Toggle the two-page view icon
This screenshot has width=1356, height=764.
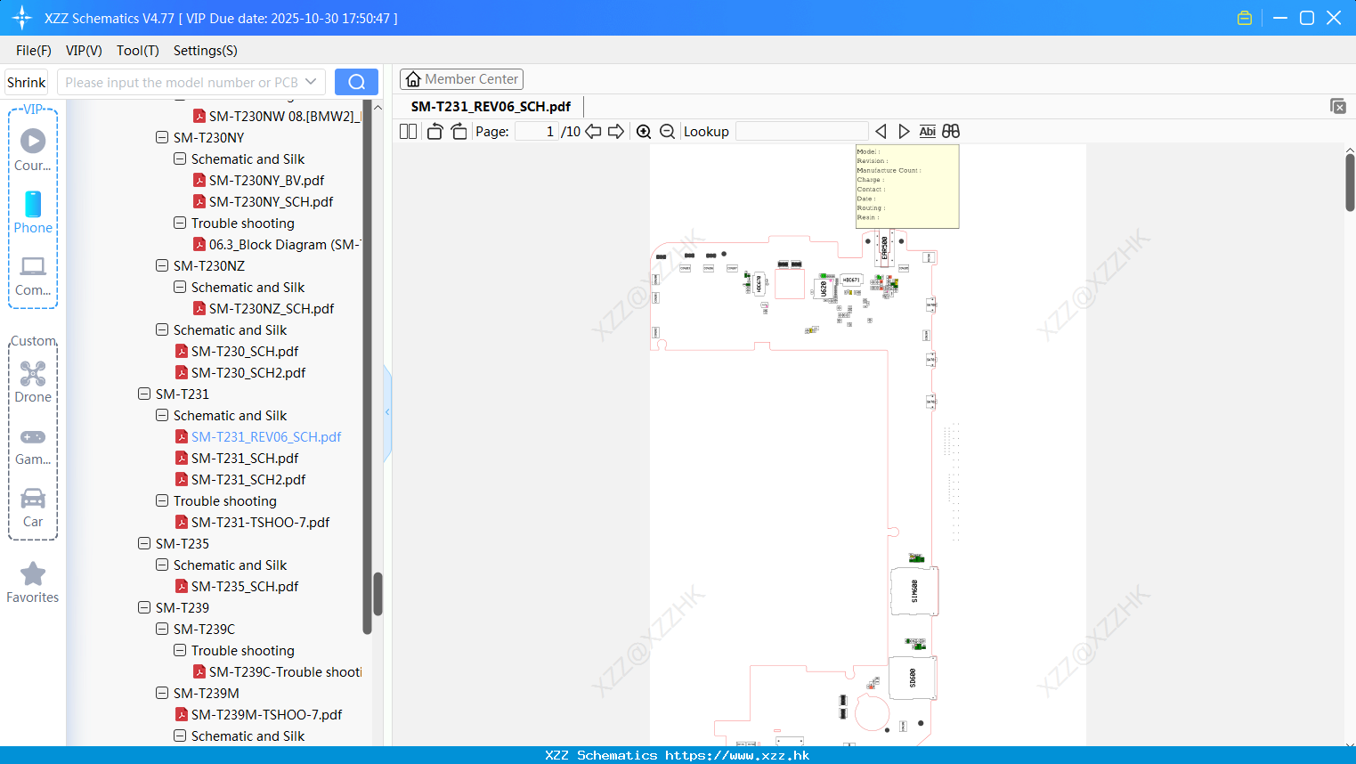click(x=408, y=131)
